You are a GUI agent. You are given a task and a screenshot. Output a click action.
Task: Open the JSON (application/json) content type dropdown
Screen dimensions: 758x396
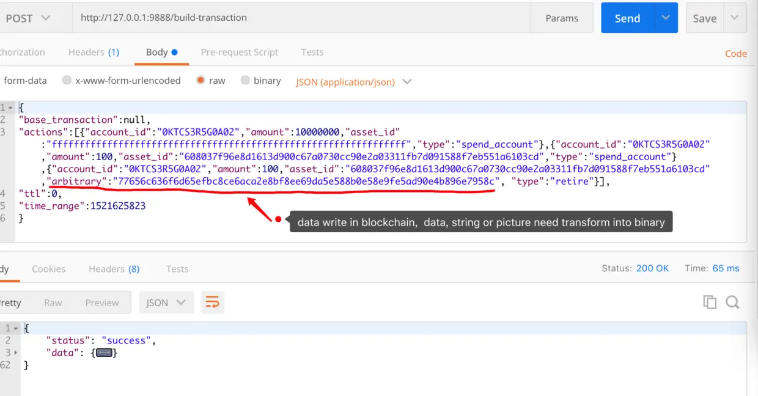(x=354, y=81)
